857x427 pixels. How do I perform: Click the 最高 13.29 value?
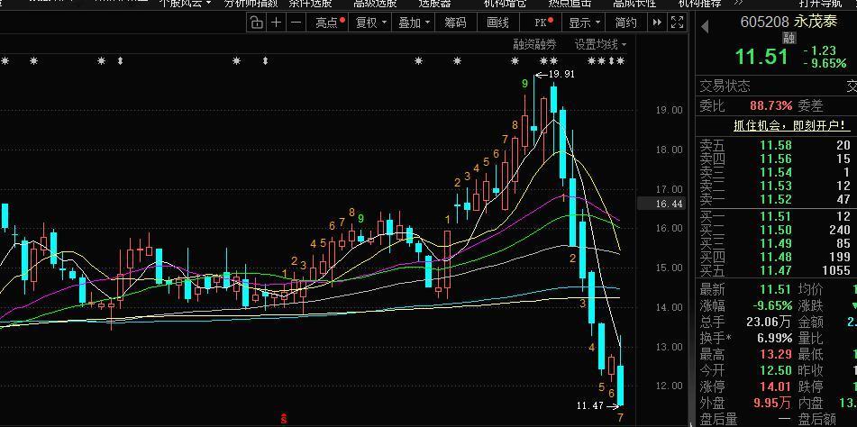click(x=776, y=354)
